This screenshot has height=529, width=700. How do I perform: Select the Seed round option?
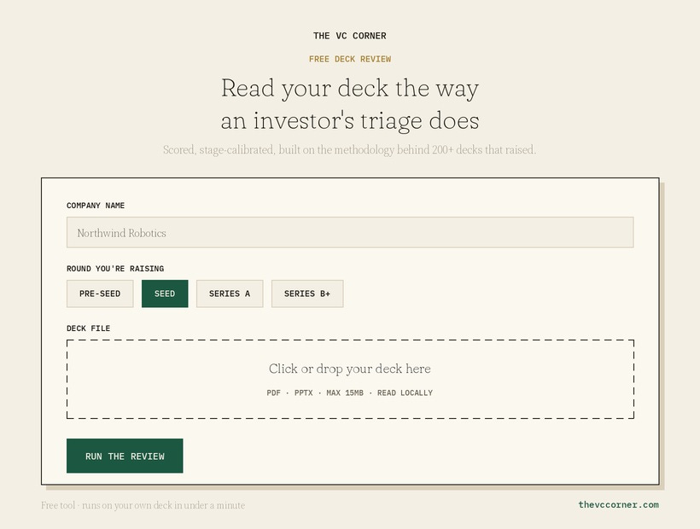tap(165, 294)
